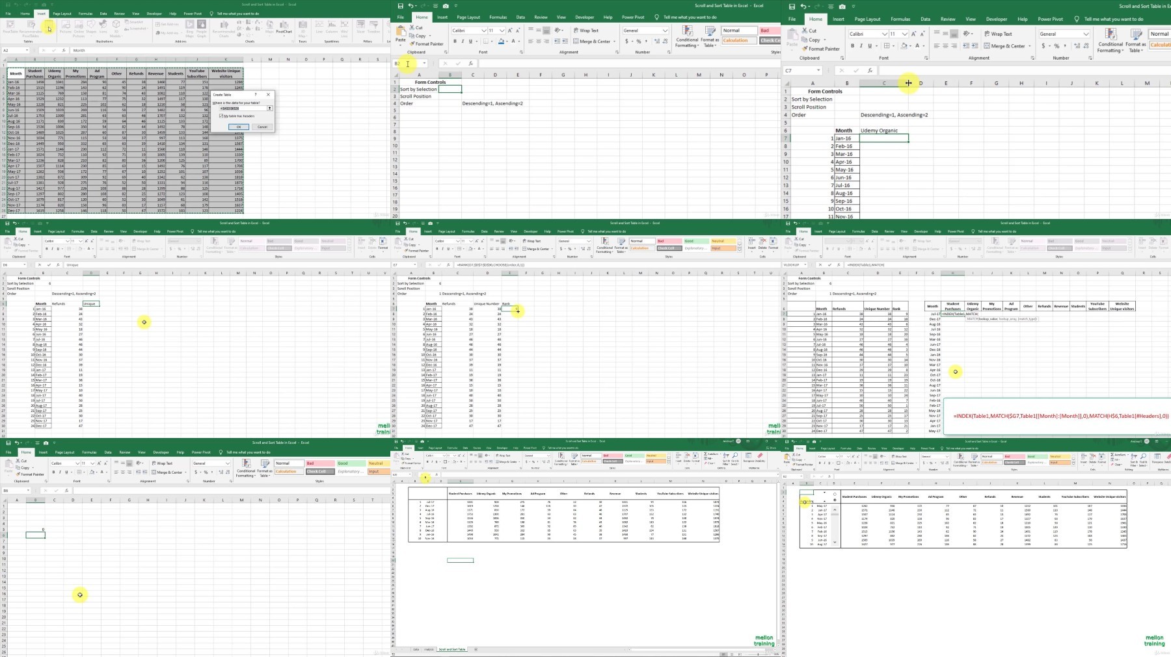Toggle Italic in top-middle window (name box B2)
The height and width of the screenshot is (657, 1171).
[x=463, y=41]
